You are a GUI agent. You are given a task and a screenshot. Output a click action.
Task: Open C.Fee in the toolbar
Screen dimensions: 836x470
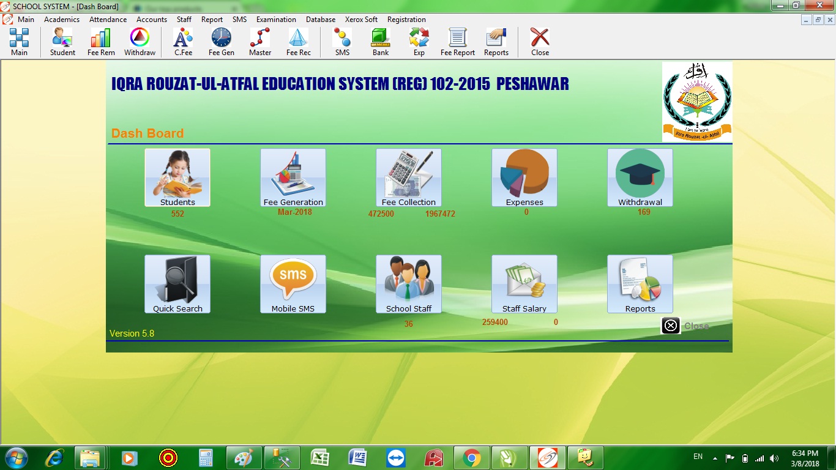pos(183,42)
